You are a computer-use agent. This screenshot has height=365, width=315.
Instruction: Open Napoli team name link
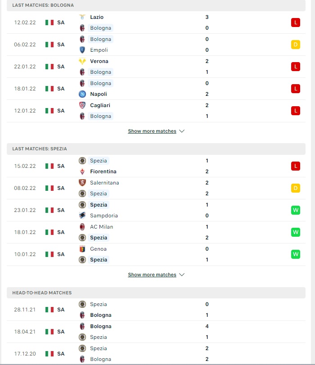tap(99, 94)
